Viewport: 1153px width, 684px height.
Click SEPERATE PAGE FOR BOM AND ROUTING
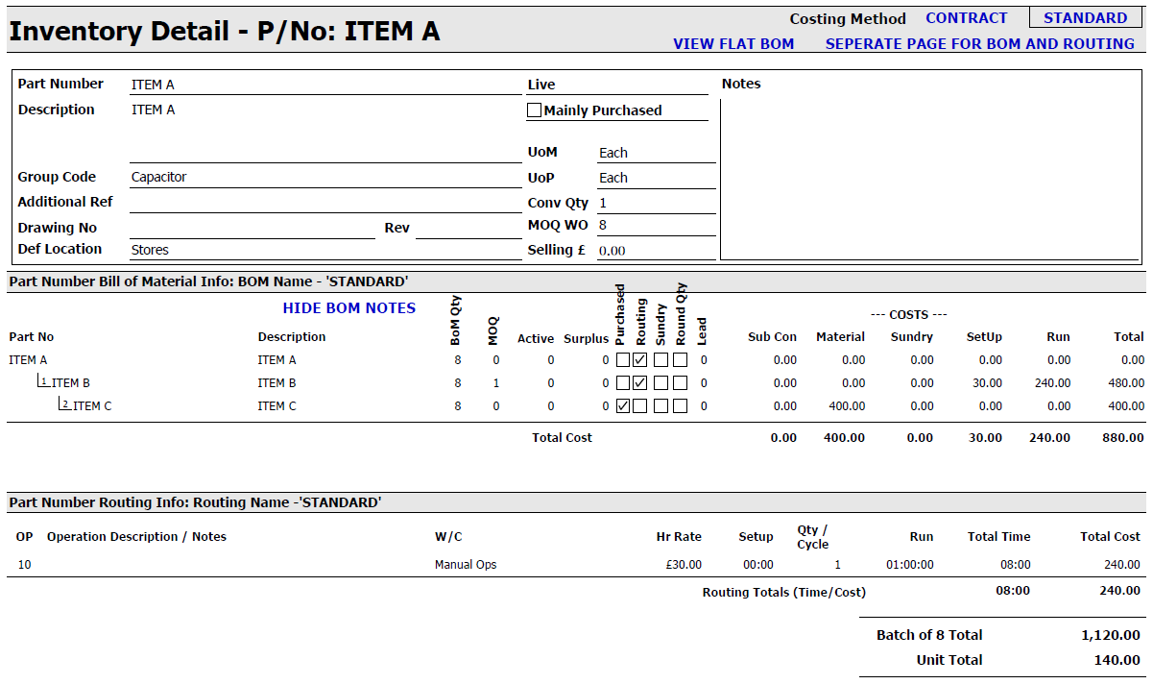tap(979, 44)
